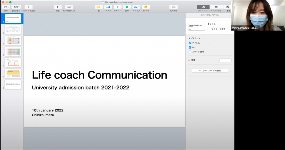This screenshot has height=150, width=285.
Task: Click the Play (再生) slideshow button
Action: [58, 7]
